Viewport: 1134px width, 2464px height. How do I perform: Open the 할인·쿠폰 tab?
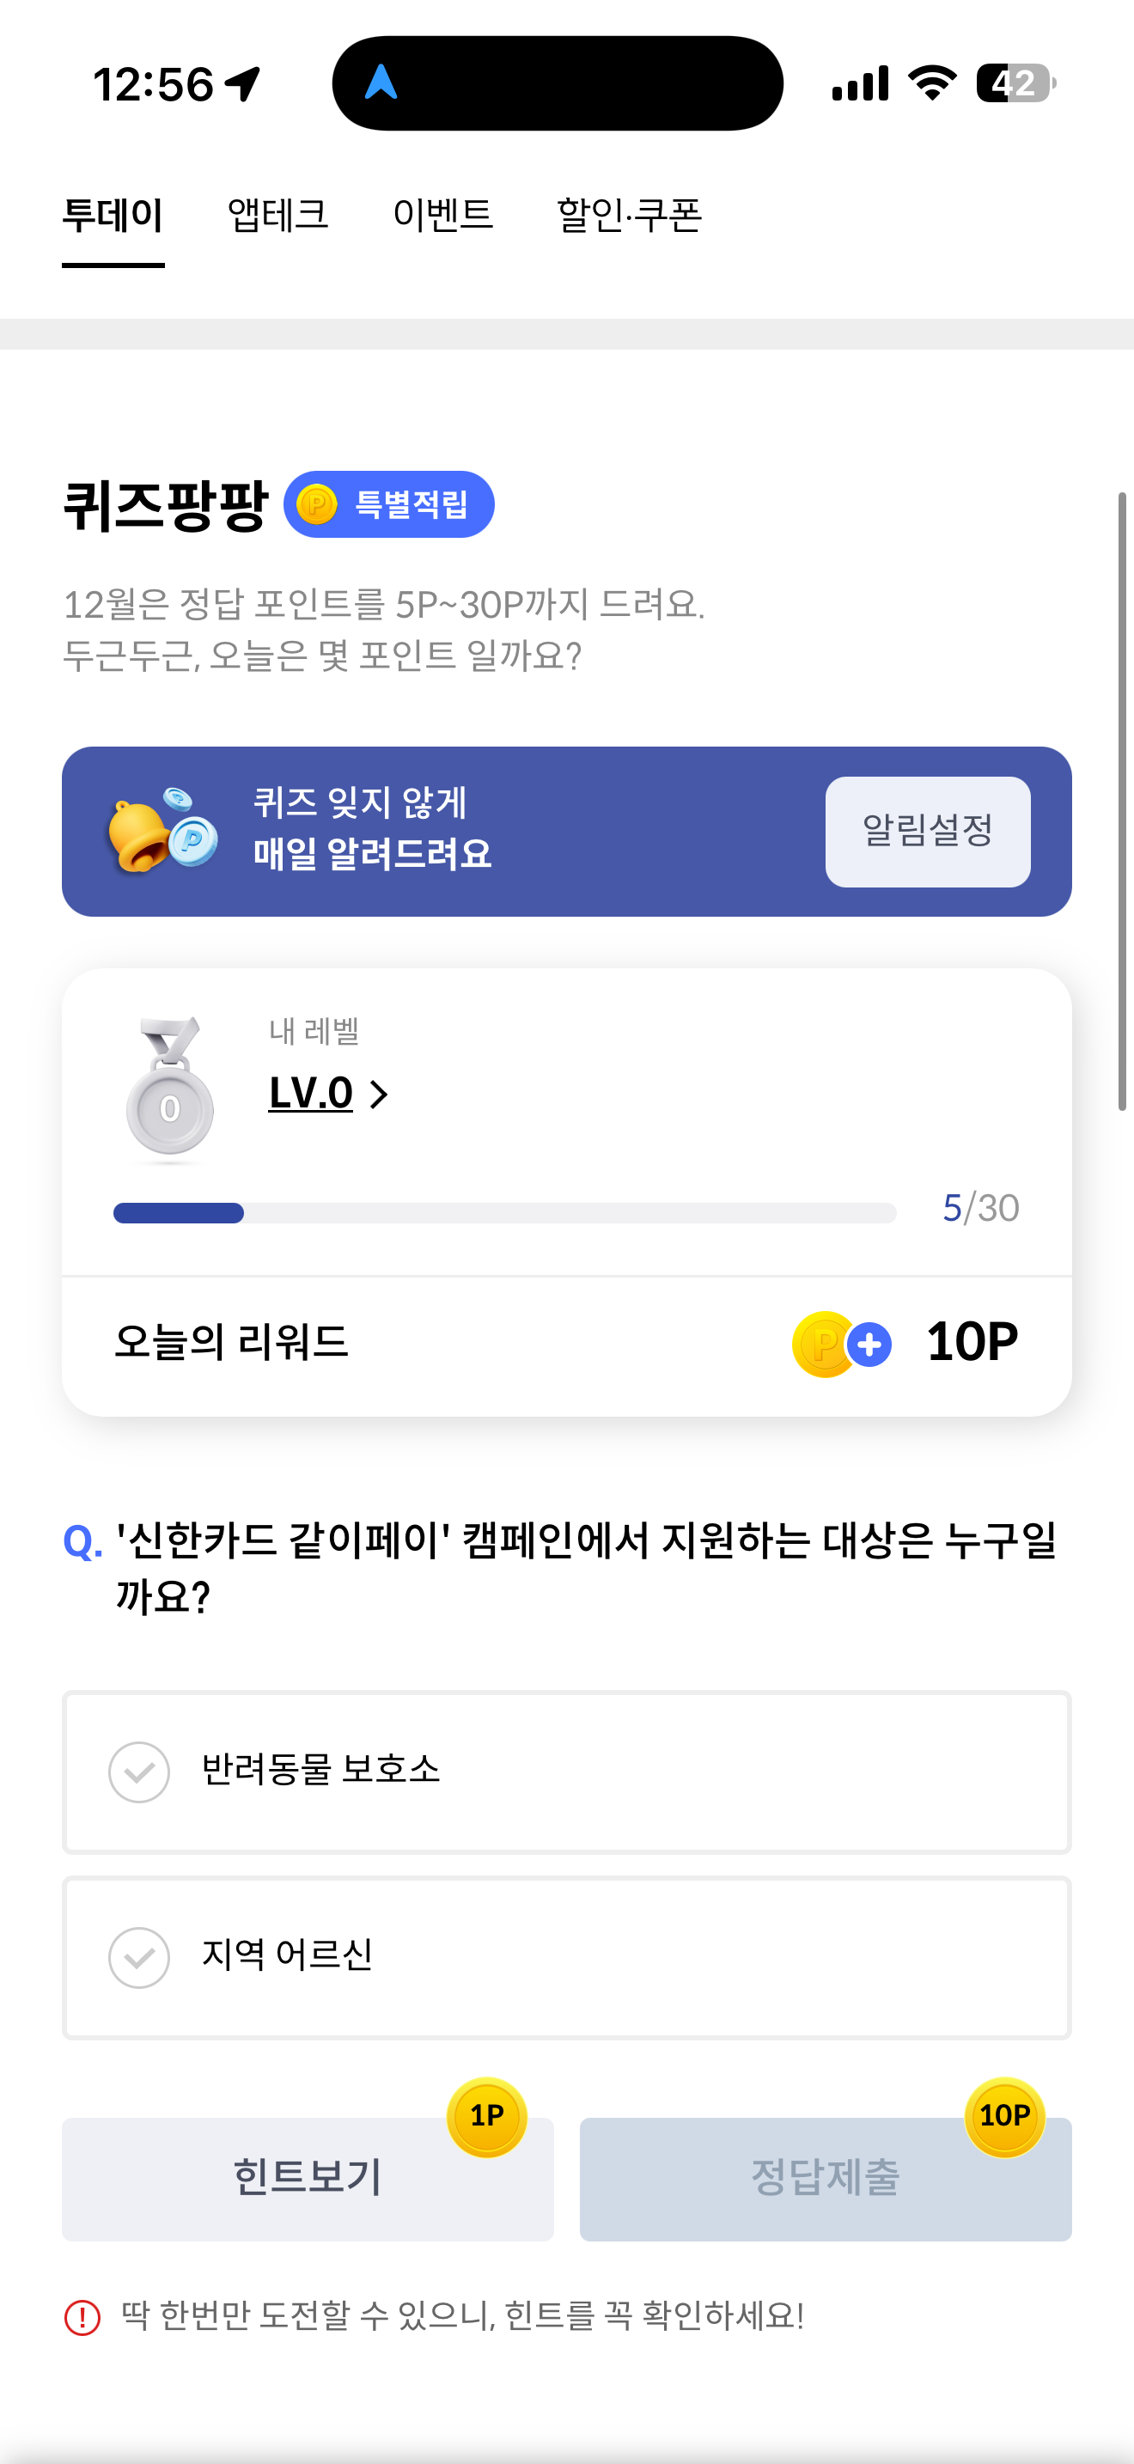tap(629, 214)
